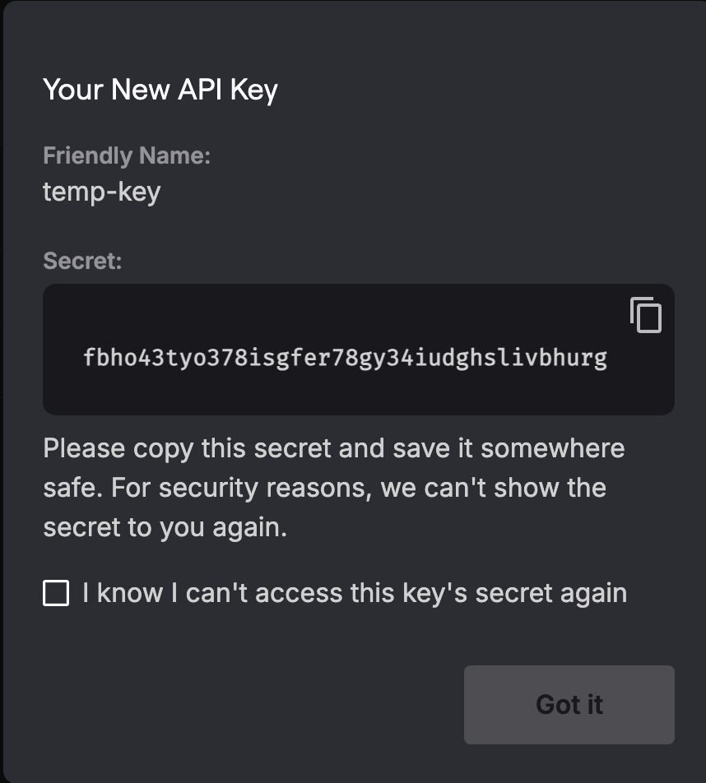Viewport: 706px width, 783px height.
Task: Click the "Friendly Name:" label
Action: point(127,155)
